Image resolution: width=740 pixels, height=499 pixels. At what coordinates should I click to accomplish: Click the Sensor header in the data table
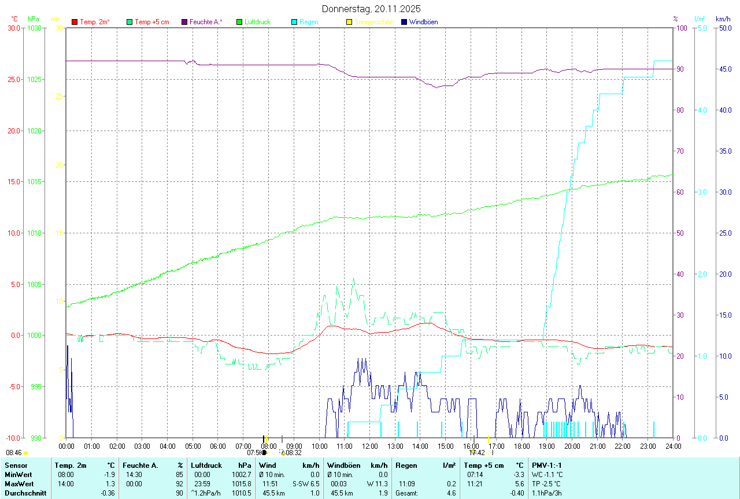(x=16, y=465)
